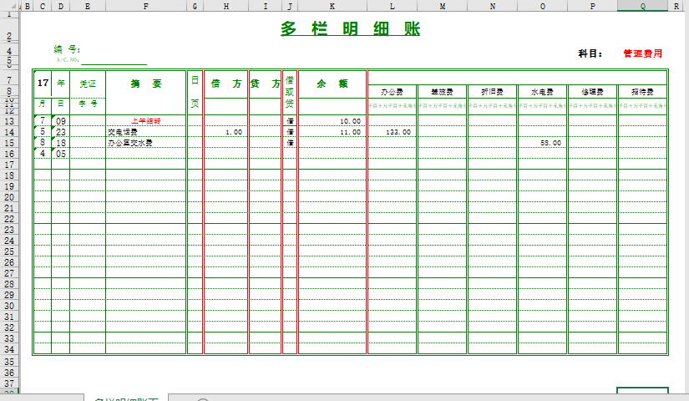
Task: Select the 折旧费 column heading cell
Action: pos(492,92)
